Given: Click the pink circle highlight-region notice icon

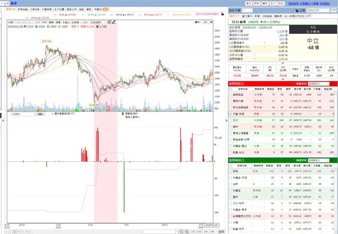Looking at the screenshot, I should (x=197, y=14).
